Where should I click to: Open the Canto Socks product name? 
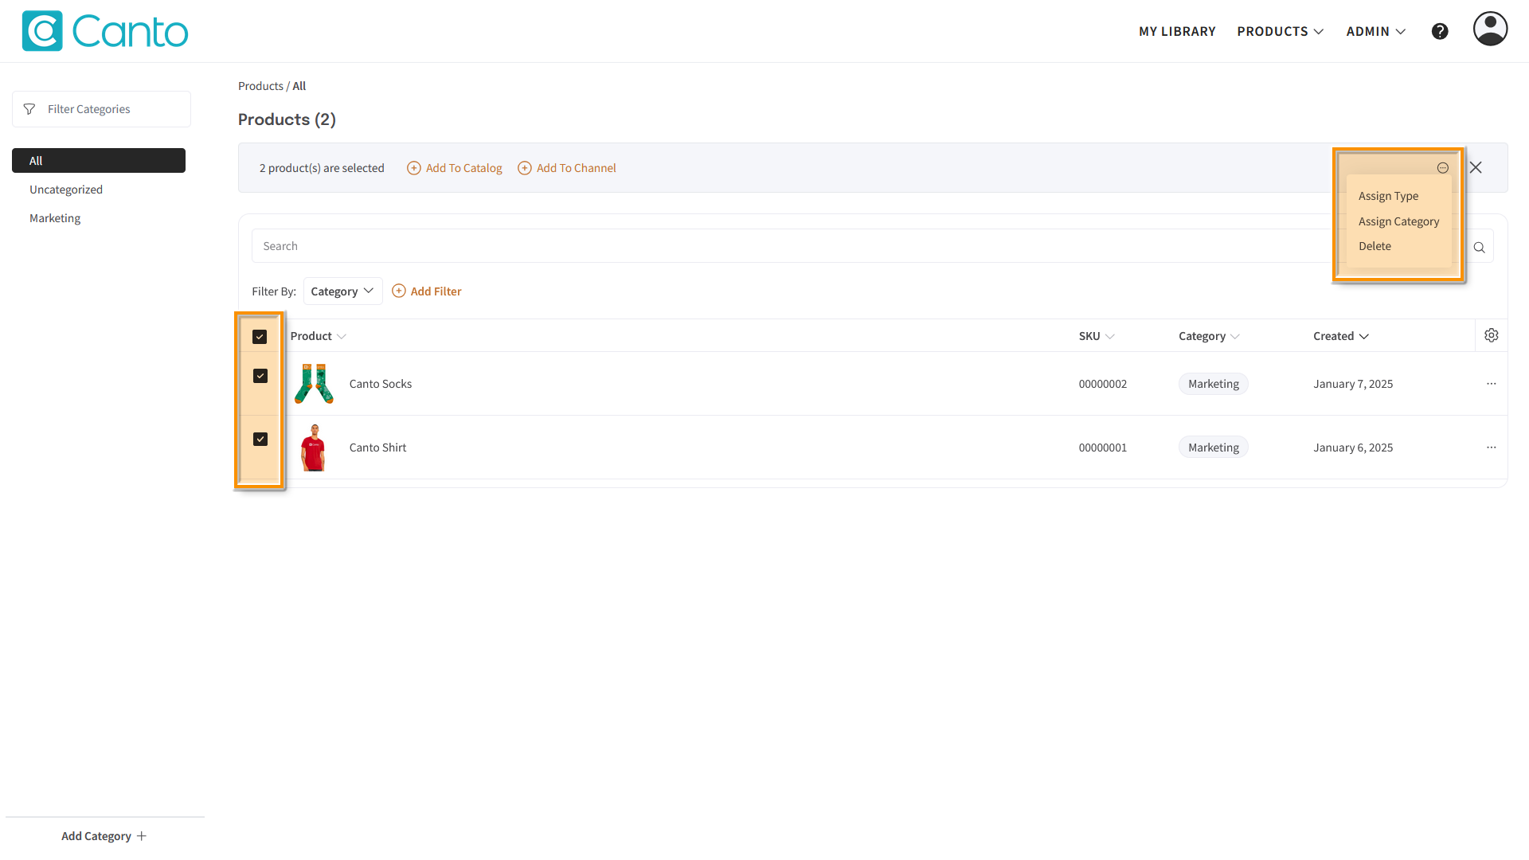tap(381, 384)
